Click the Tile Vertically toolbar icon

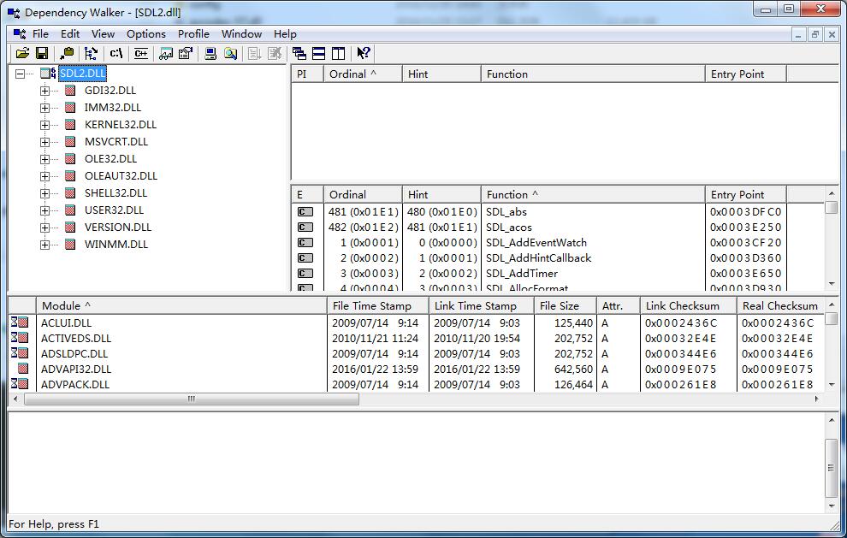(338, 53)
